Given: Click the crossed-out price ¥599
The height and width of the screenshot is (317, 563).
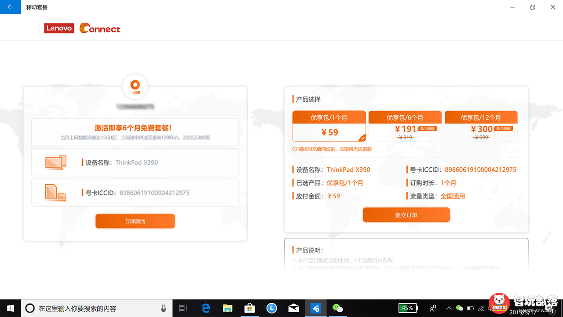Looking at the screenshot, I should click(x=481, y=137).
